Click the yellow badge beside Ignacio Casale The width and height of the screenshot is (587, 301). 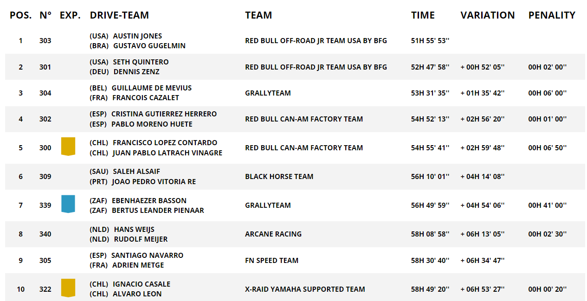(x=68, y=288)
